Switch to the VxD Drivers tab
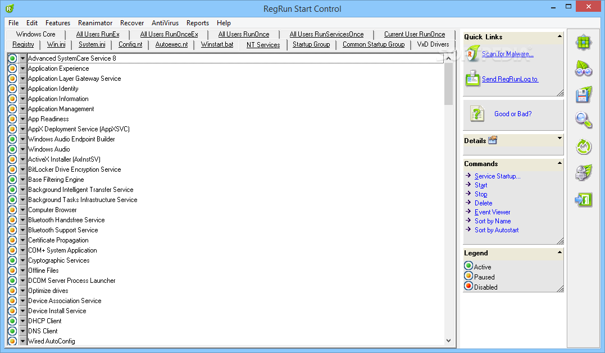This screenshot has width=605, height=353. pyautogui.click(x=433, y=44)
